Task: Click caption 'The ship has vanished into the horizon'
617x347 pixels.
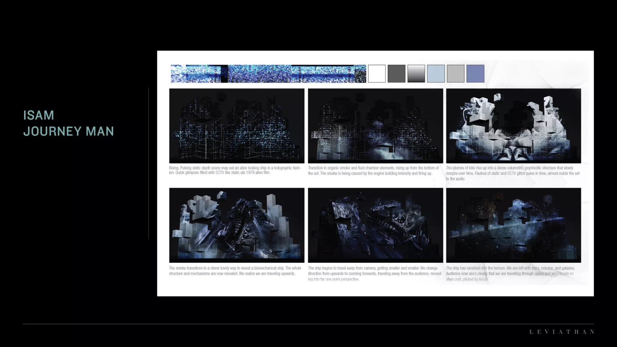Action: (510, 274)
